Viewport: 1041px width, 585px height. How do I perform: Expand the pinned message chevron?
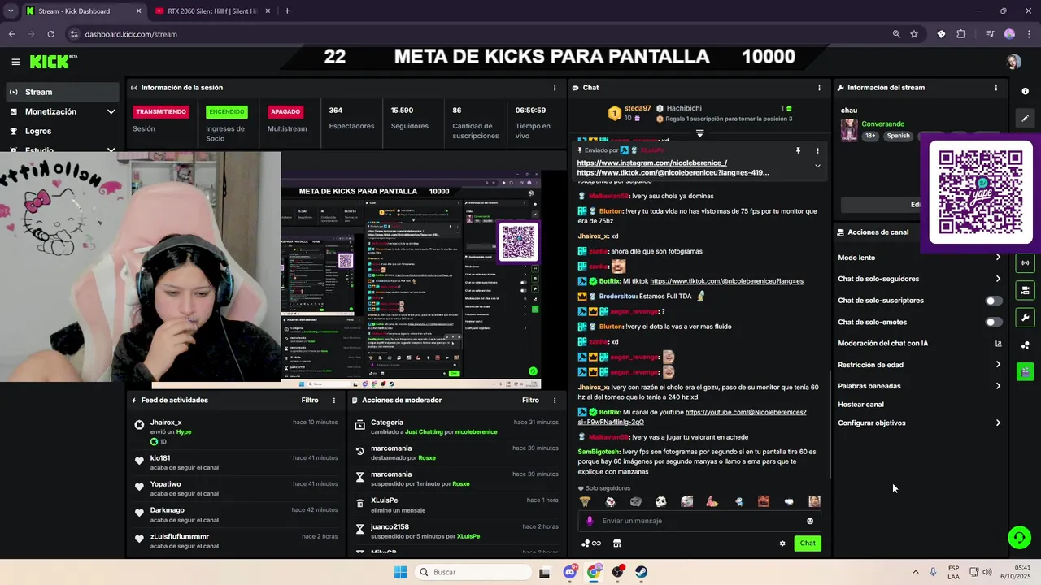pos(817,166)
